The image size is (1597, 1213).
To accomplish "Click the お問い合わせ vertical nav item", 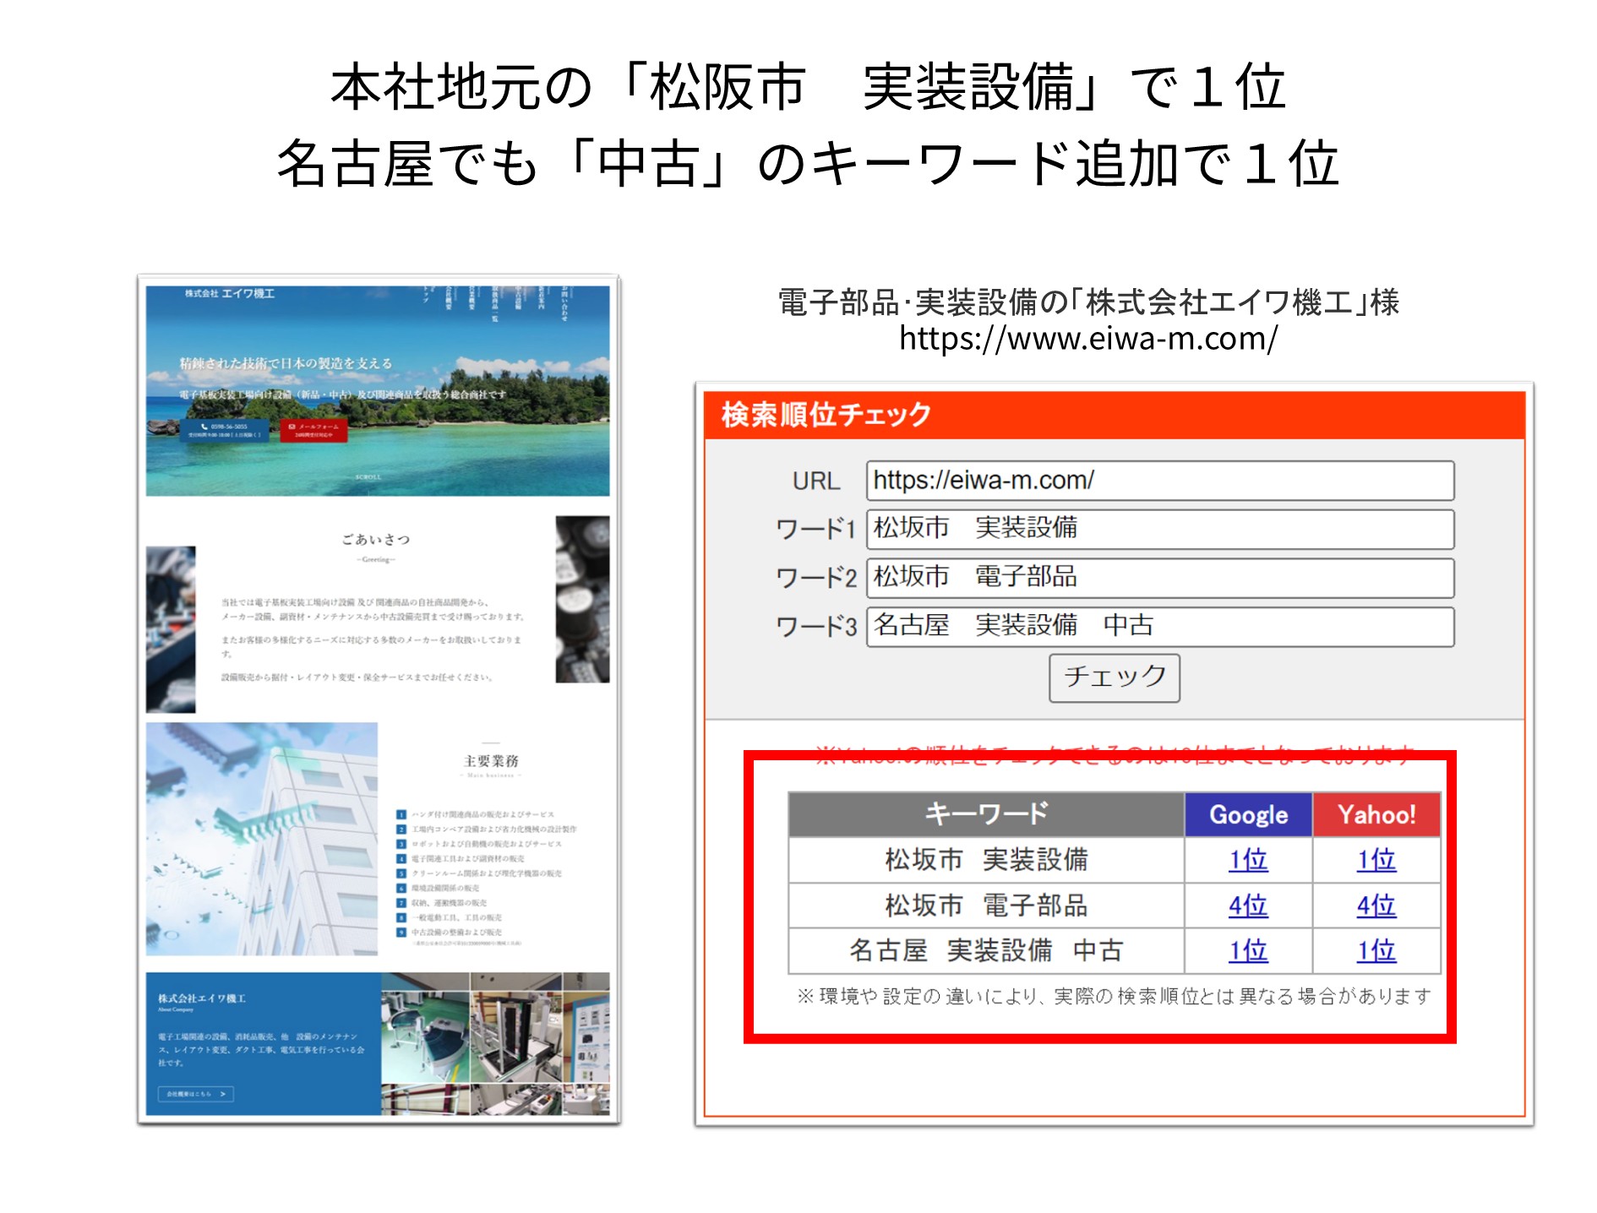I will click(564, 303).
